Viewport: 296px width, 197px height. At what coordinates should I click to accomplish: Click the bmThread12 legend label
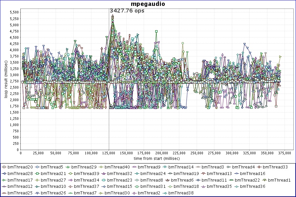(20, 186)
